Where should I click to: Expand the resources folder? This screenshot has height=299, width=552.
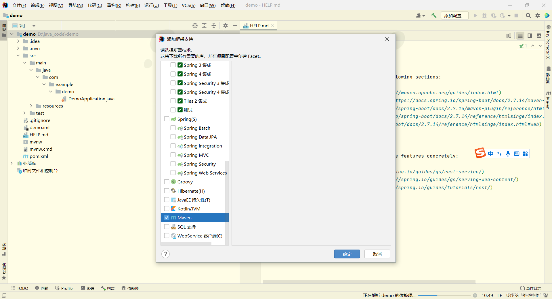click(31, 106)
